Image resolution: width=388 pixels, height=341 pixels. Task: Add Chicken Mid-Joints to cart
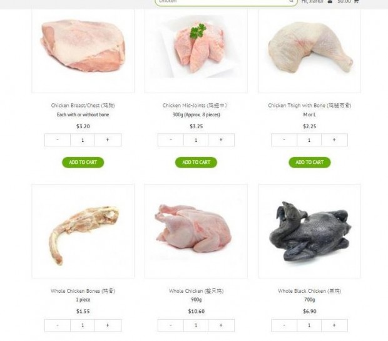coord(197,162)
